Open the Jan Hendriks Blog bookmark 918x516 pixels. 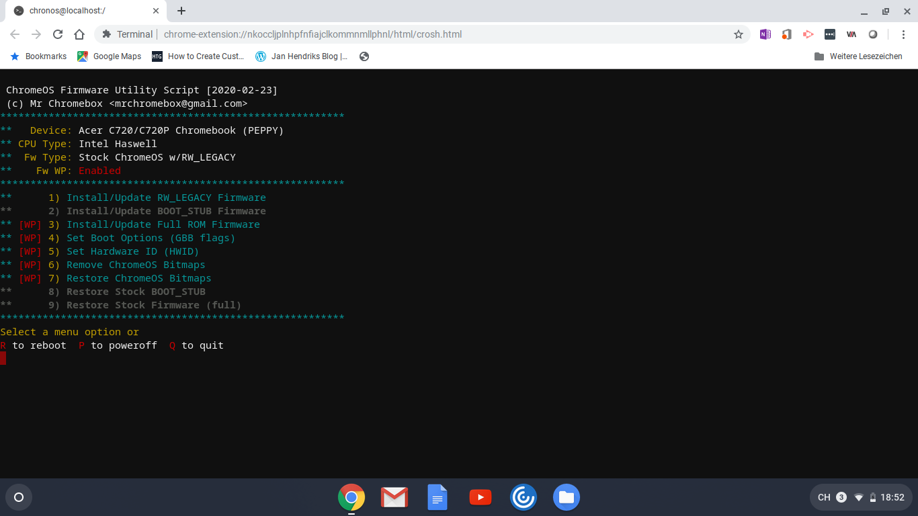point(302,56)
